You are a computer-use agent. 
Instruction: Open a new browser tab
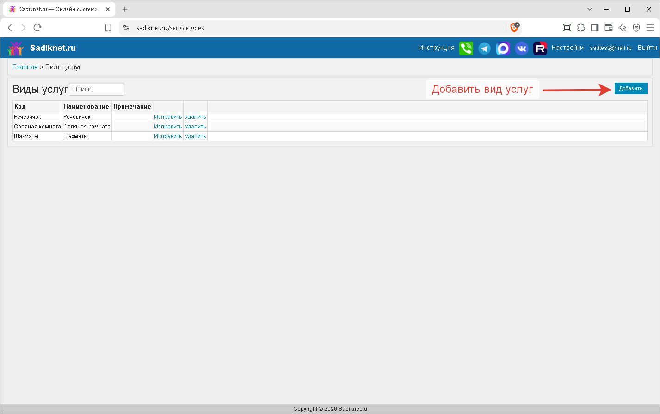coord(125,9)
